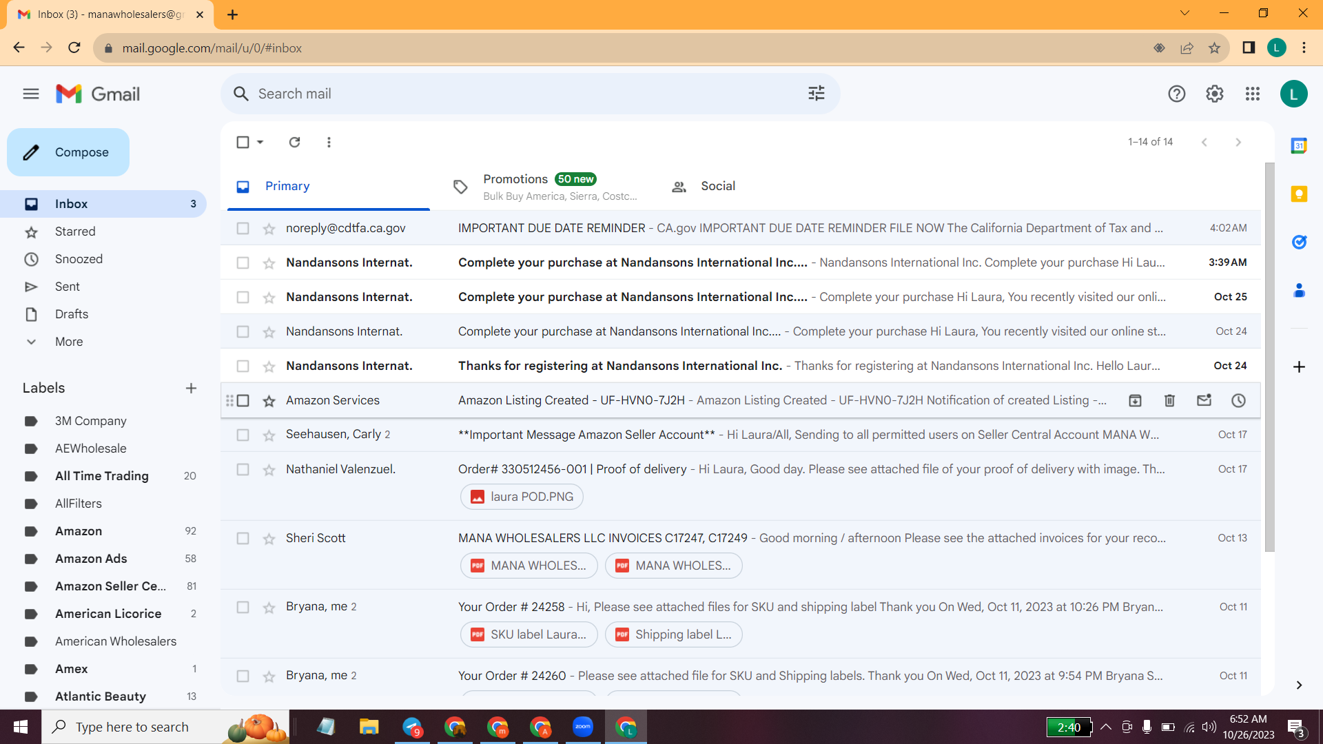This screenshot has height=744, width=1323.
Task: Go to next page of emails
Action: coord(1238,142)
